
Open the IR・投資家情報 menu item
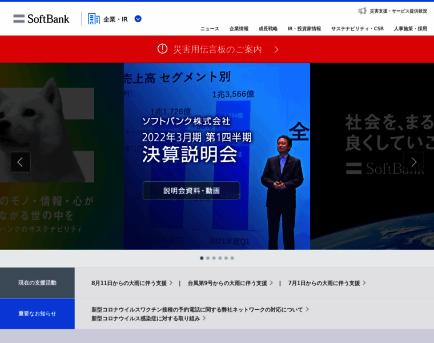tap(304, 29)
